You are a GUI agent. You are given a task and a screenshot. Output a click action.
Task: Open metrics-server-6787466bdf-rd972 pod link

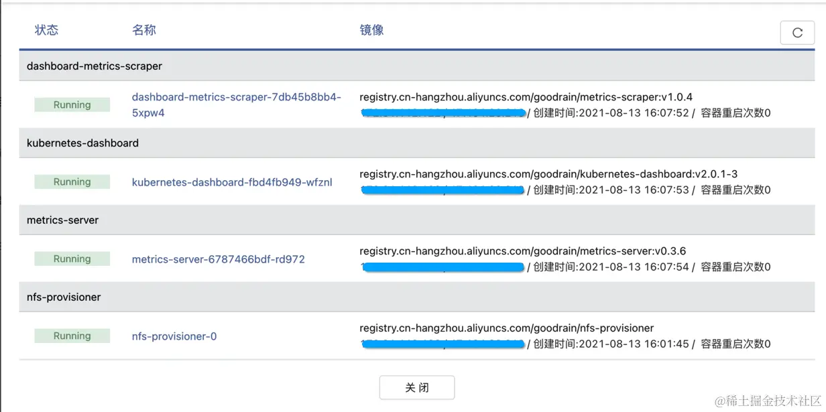click(x=219, y=259)
